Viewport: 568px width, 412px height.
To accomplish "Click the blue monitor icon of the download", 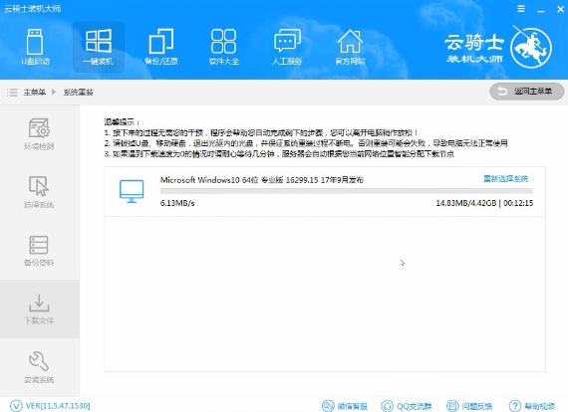I will pyautogui.click(x=132, y=191).
